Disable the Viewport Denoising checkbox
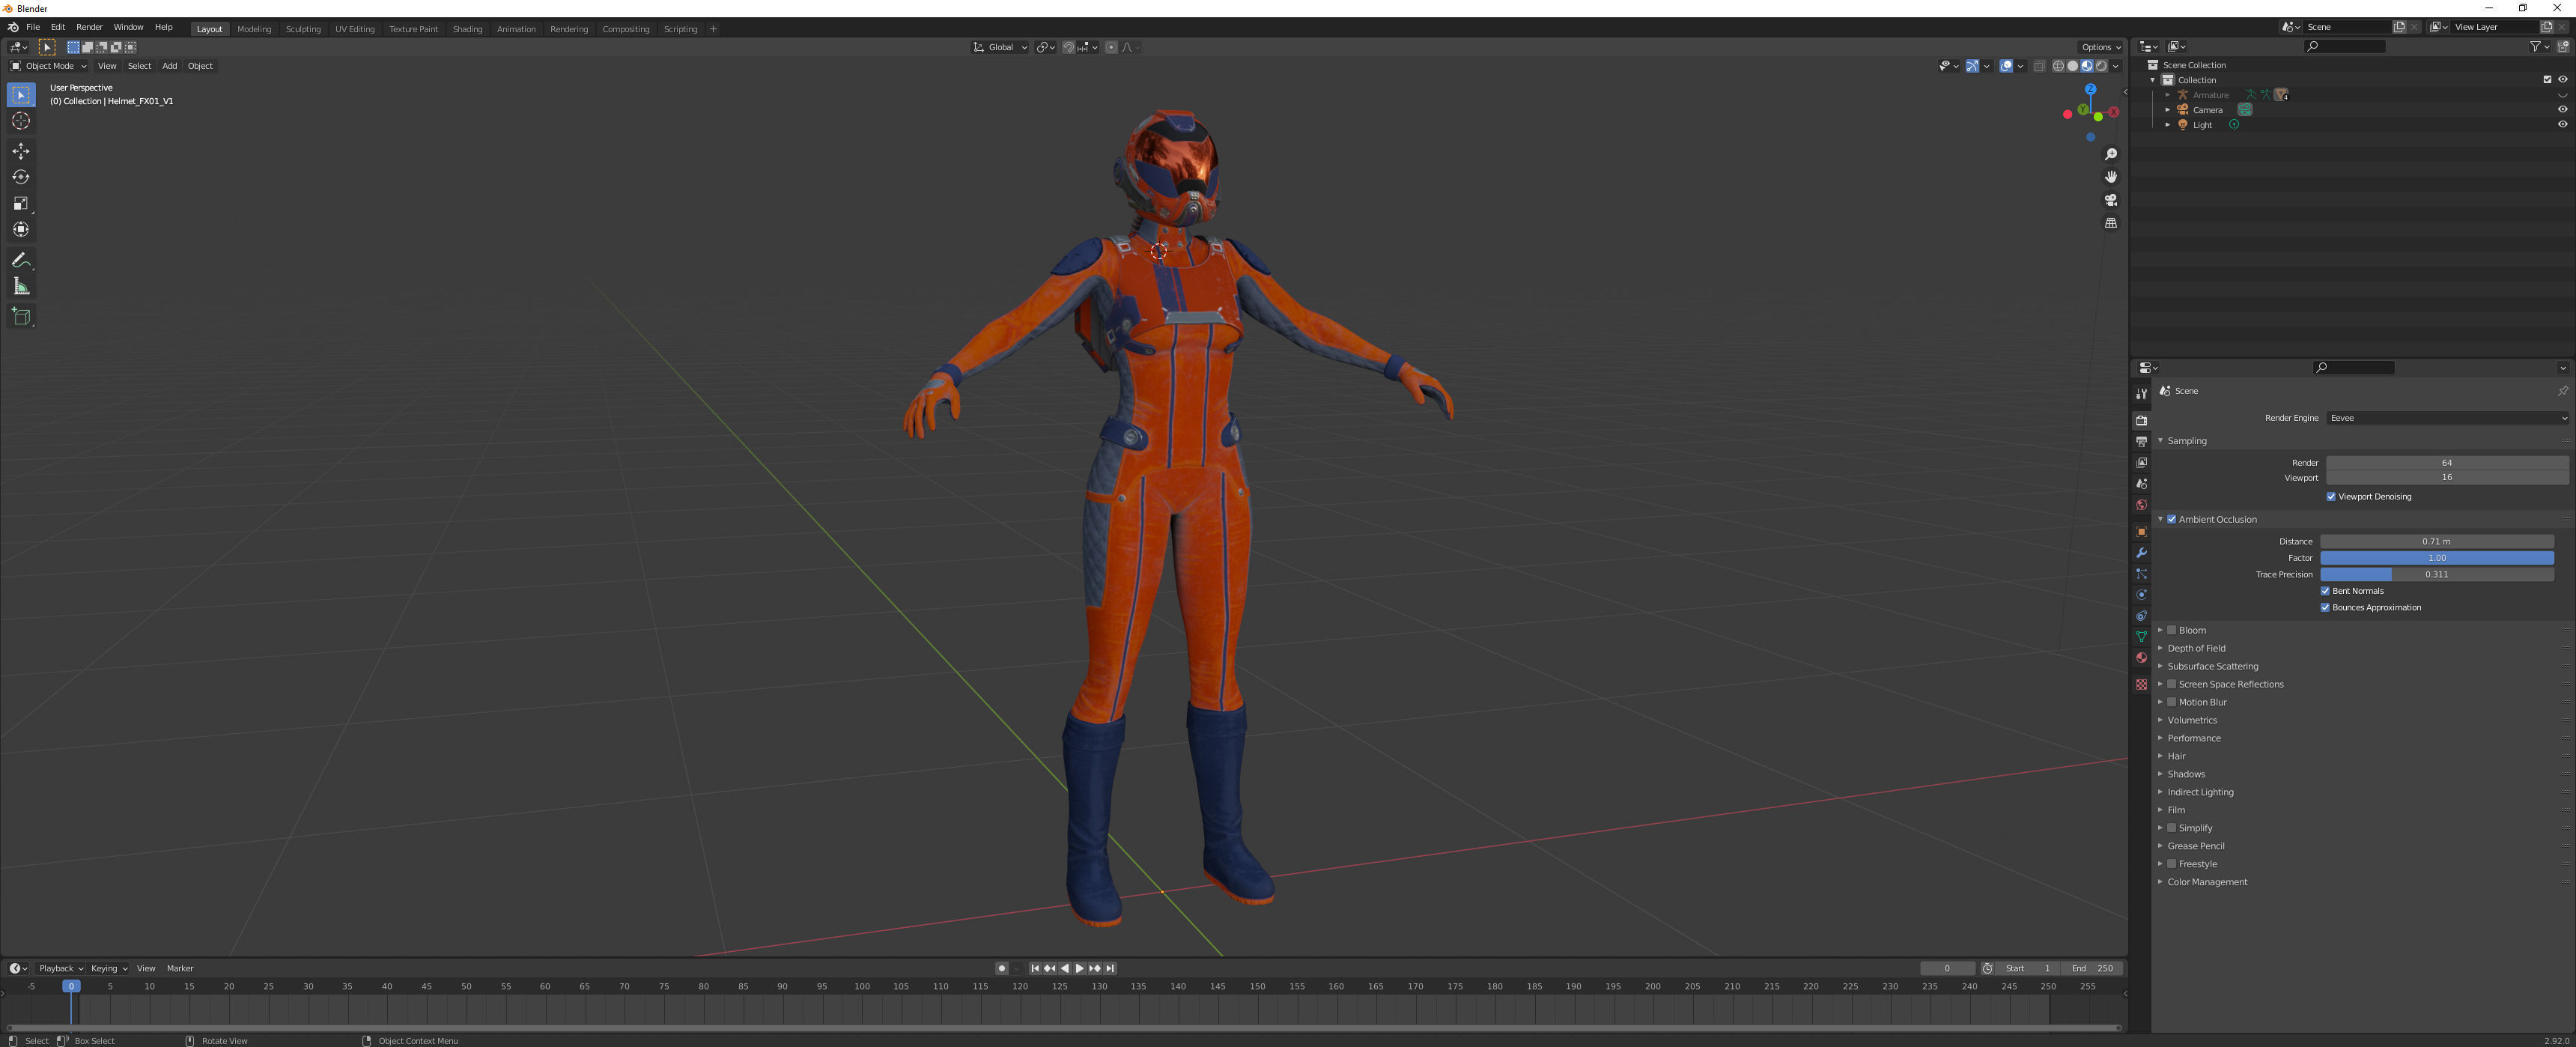Viewport: 2576px width, 1047px height. 2331,497
